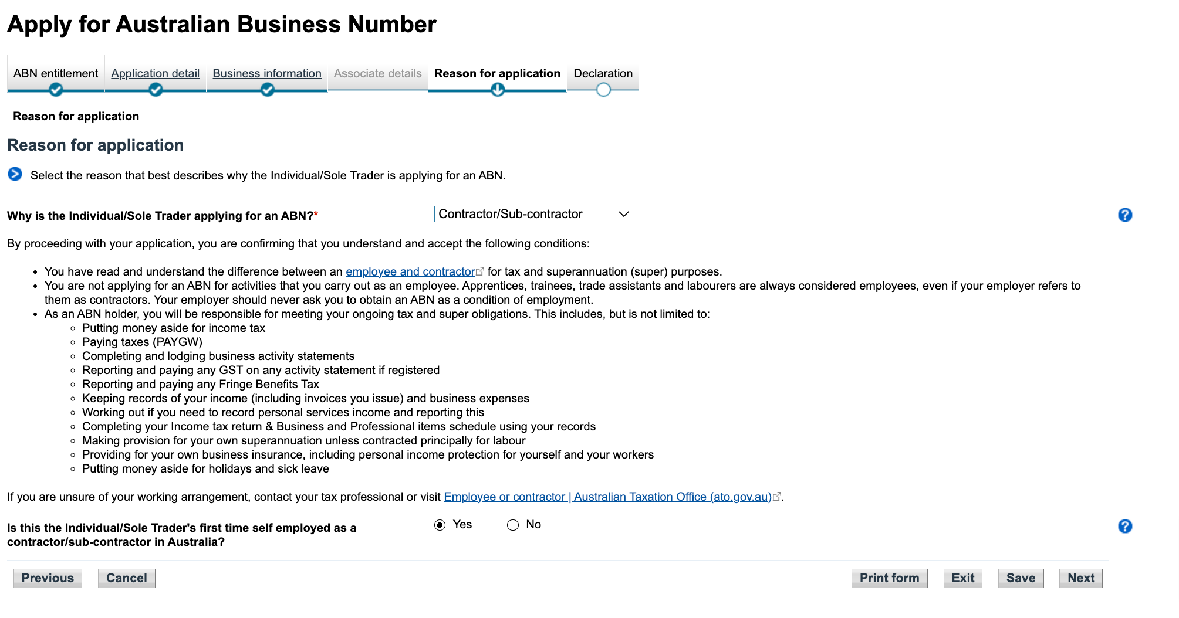Click Business information completed checkmark icon
1179x618 pixels.
coord(267,90)
